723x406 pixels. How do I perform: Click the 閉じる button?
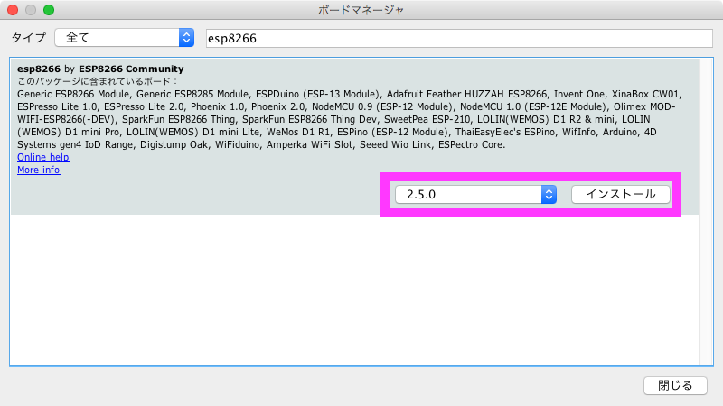(675, 385)
